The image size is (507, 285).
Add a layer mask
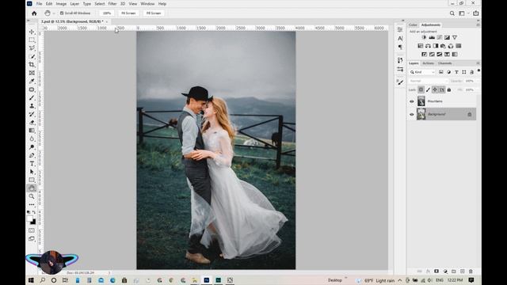pyautogui.click(x=436, y=272)
